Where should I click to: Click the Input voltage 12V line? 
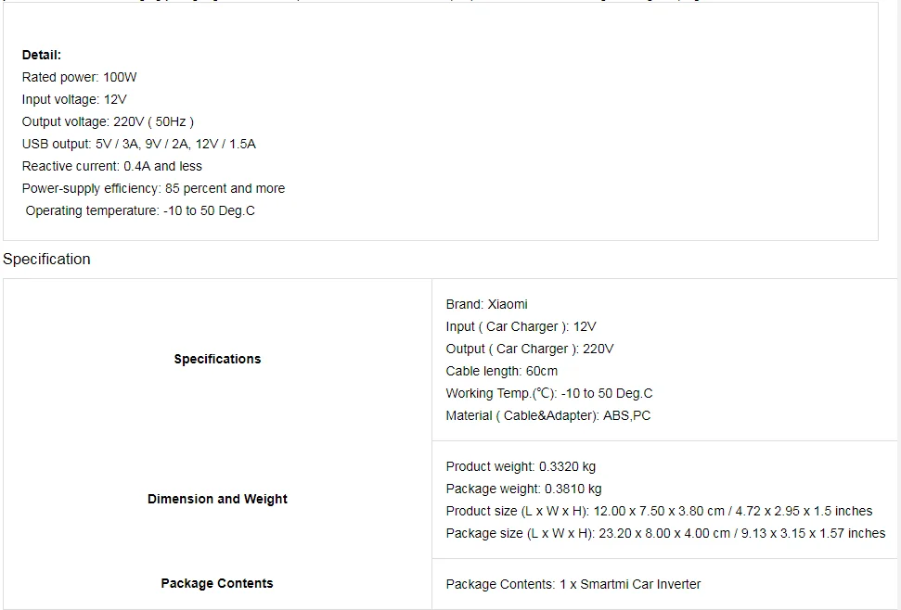[74, 100]
